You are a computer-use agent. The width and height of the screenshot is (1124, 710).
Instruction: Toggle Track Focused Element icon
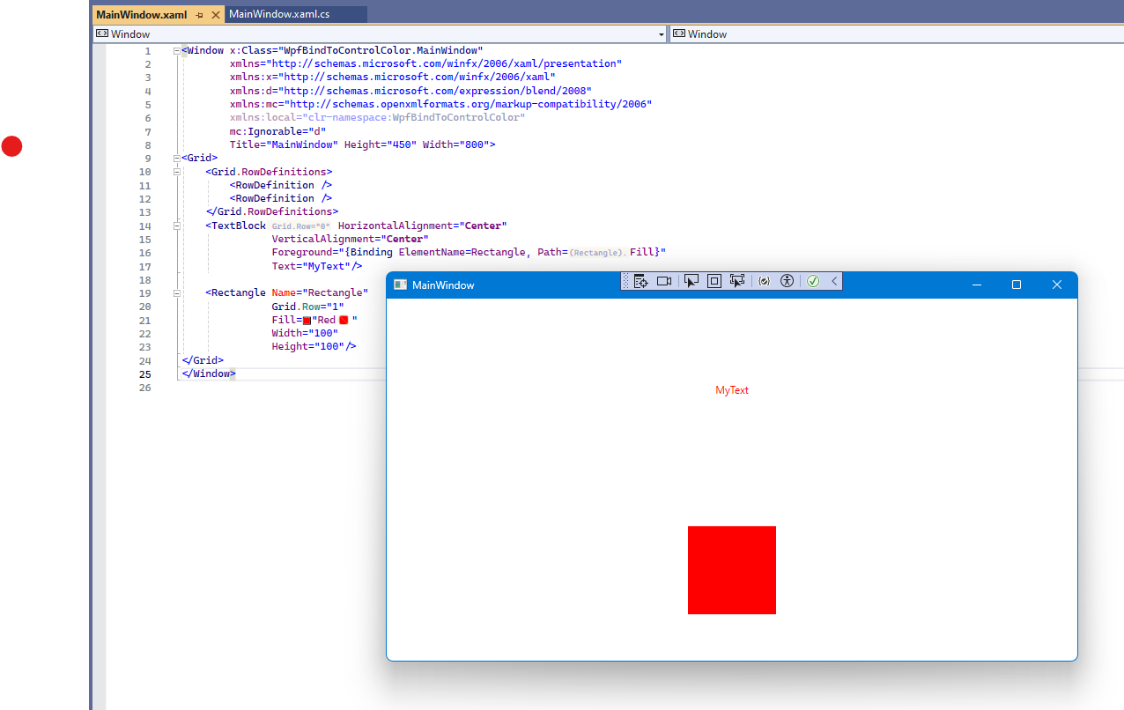click(x=737, y=281)
